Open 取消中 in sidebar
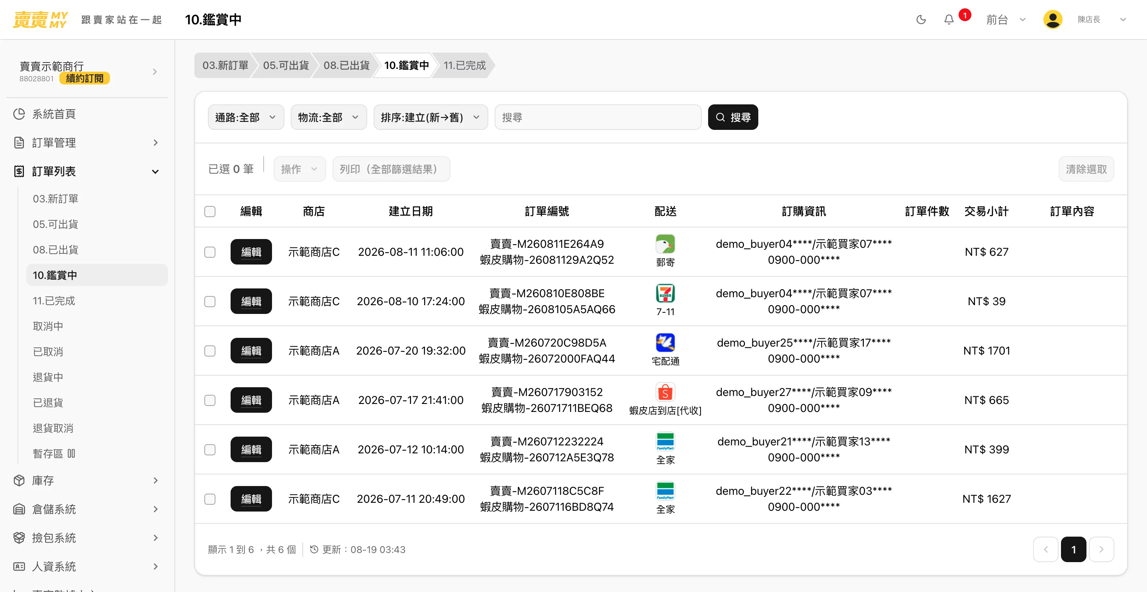 [48, 326]
